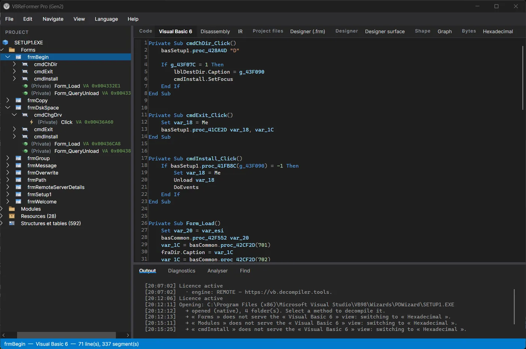Click the code editor vertical scrollbar

[x=523, y=78]
